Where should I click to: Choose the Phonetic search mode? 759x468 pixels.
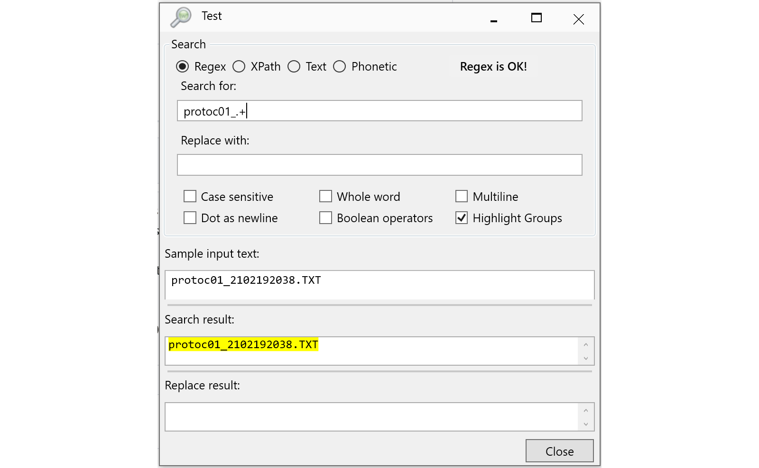tap(340, 67)
